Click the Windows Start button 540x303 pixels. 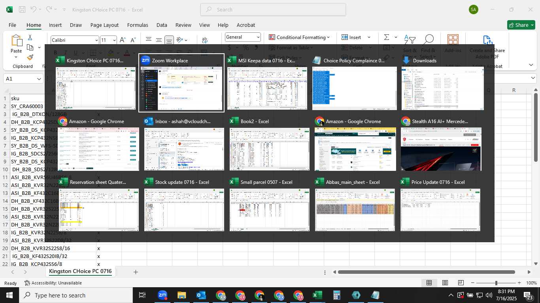pos(9,295)
